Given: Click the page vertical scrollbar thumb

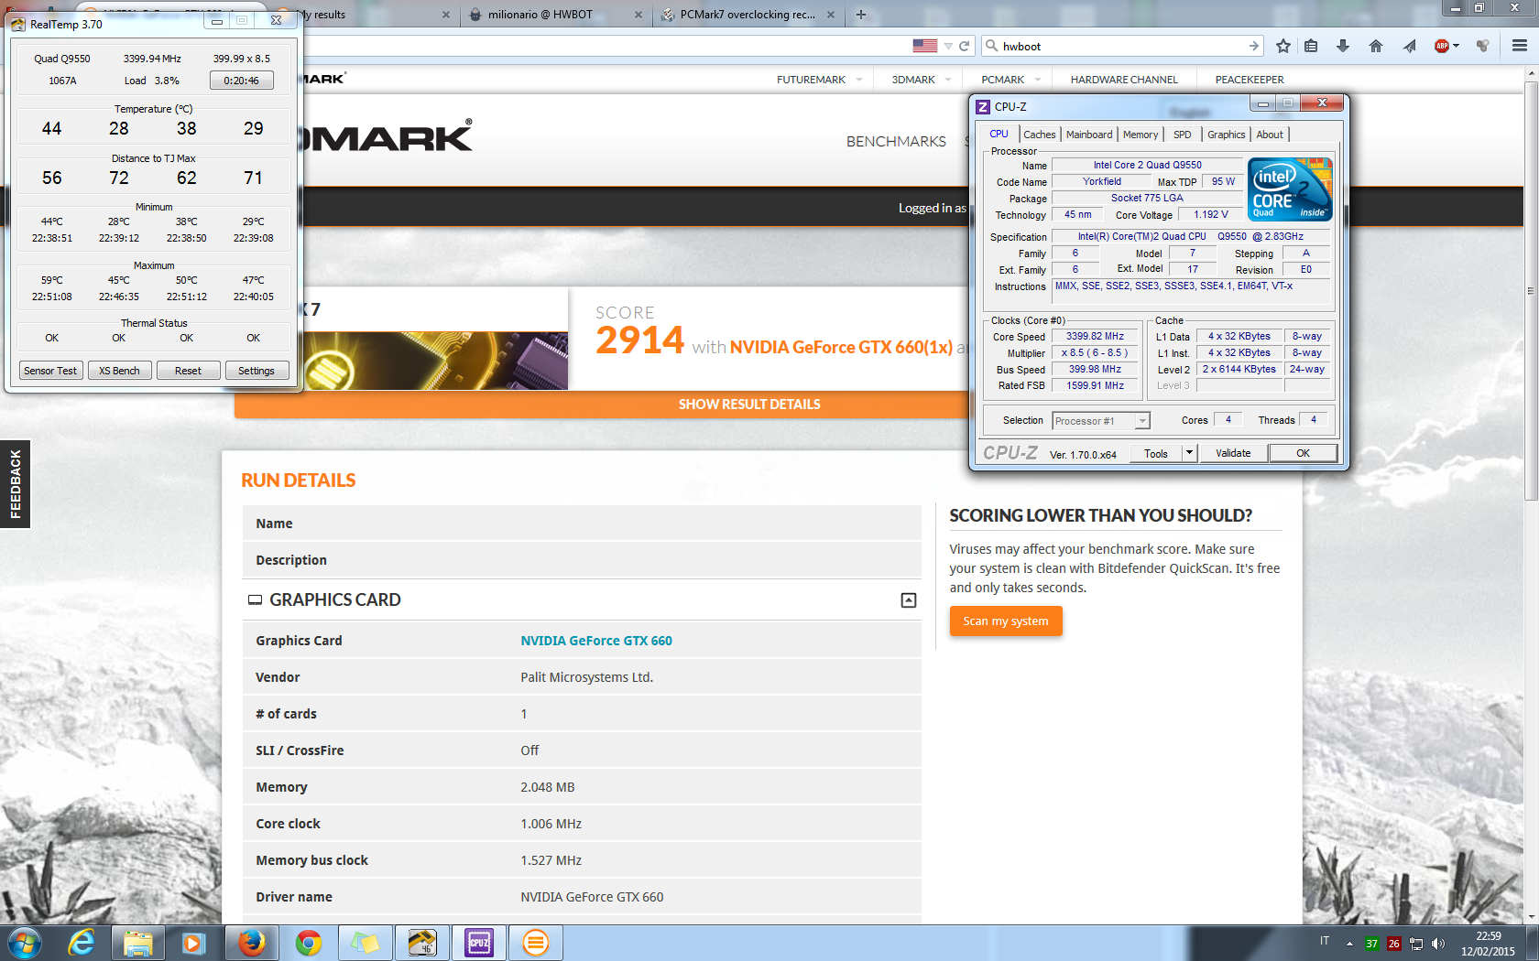Looking at the screenshot, I should [x=1531, y=291].
